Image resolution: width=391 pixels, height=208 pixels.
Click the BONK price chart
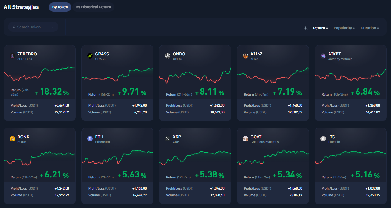(x=40, y=158)
